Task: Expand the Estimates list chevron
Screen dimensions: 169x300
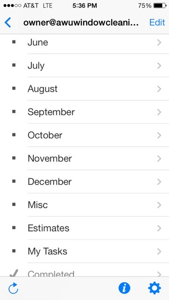Action: pyautogui.click(x=159, y=228)
